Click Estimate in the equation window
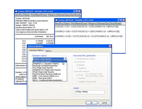 click(101, 23)
